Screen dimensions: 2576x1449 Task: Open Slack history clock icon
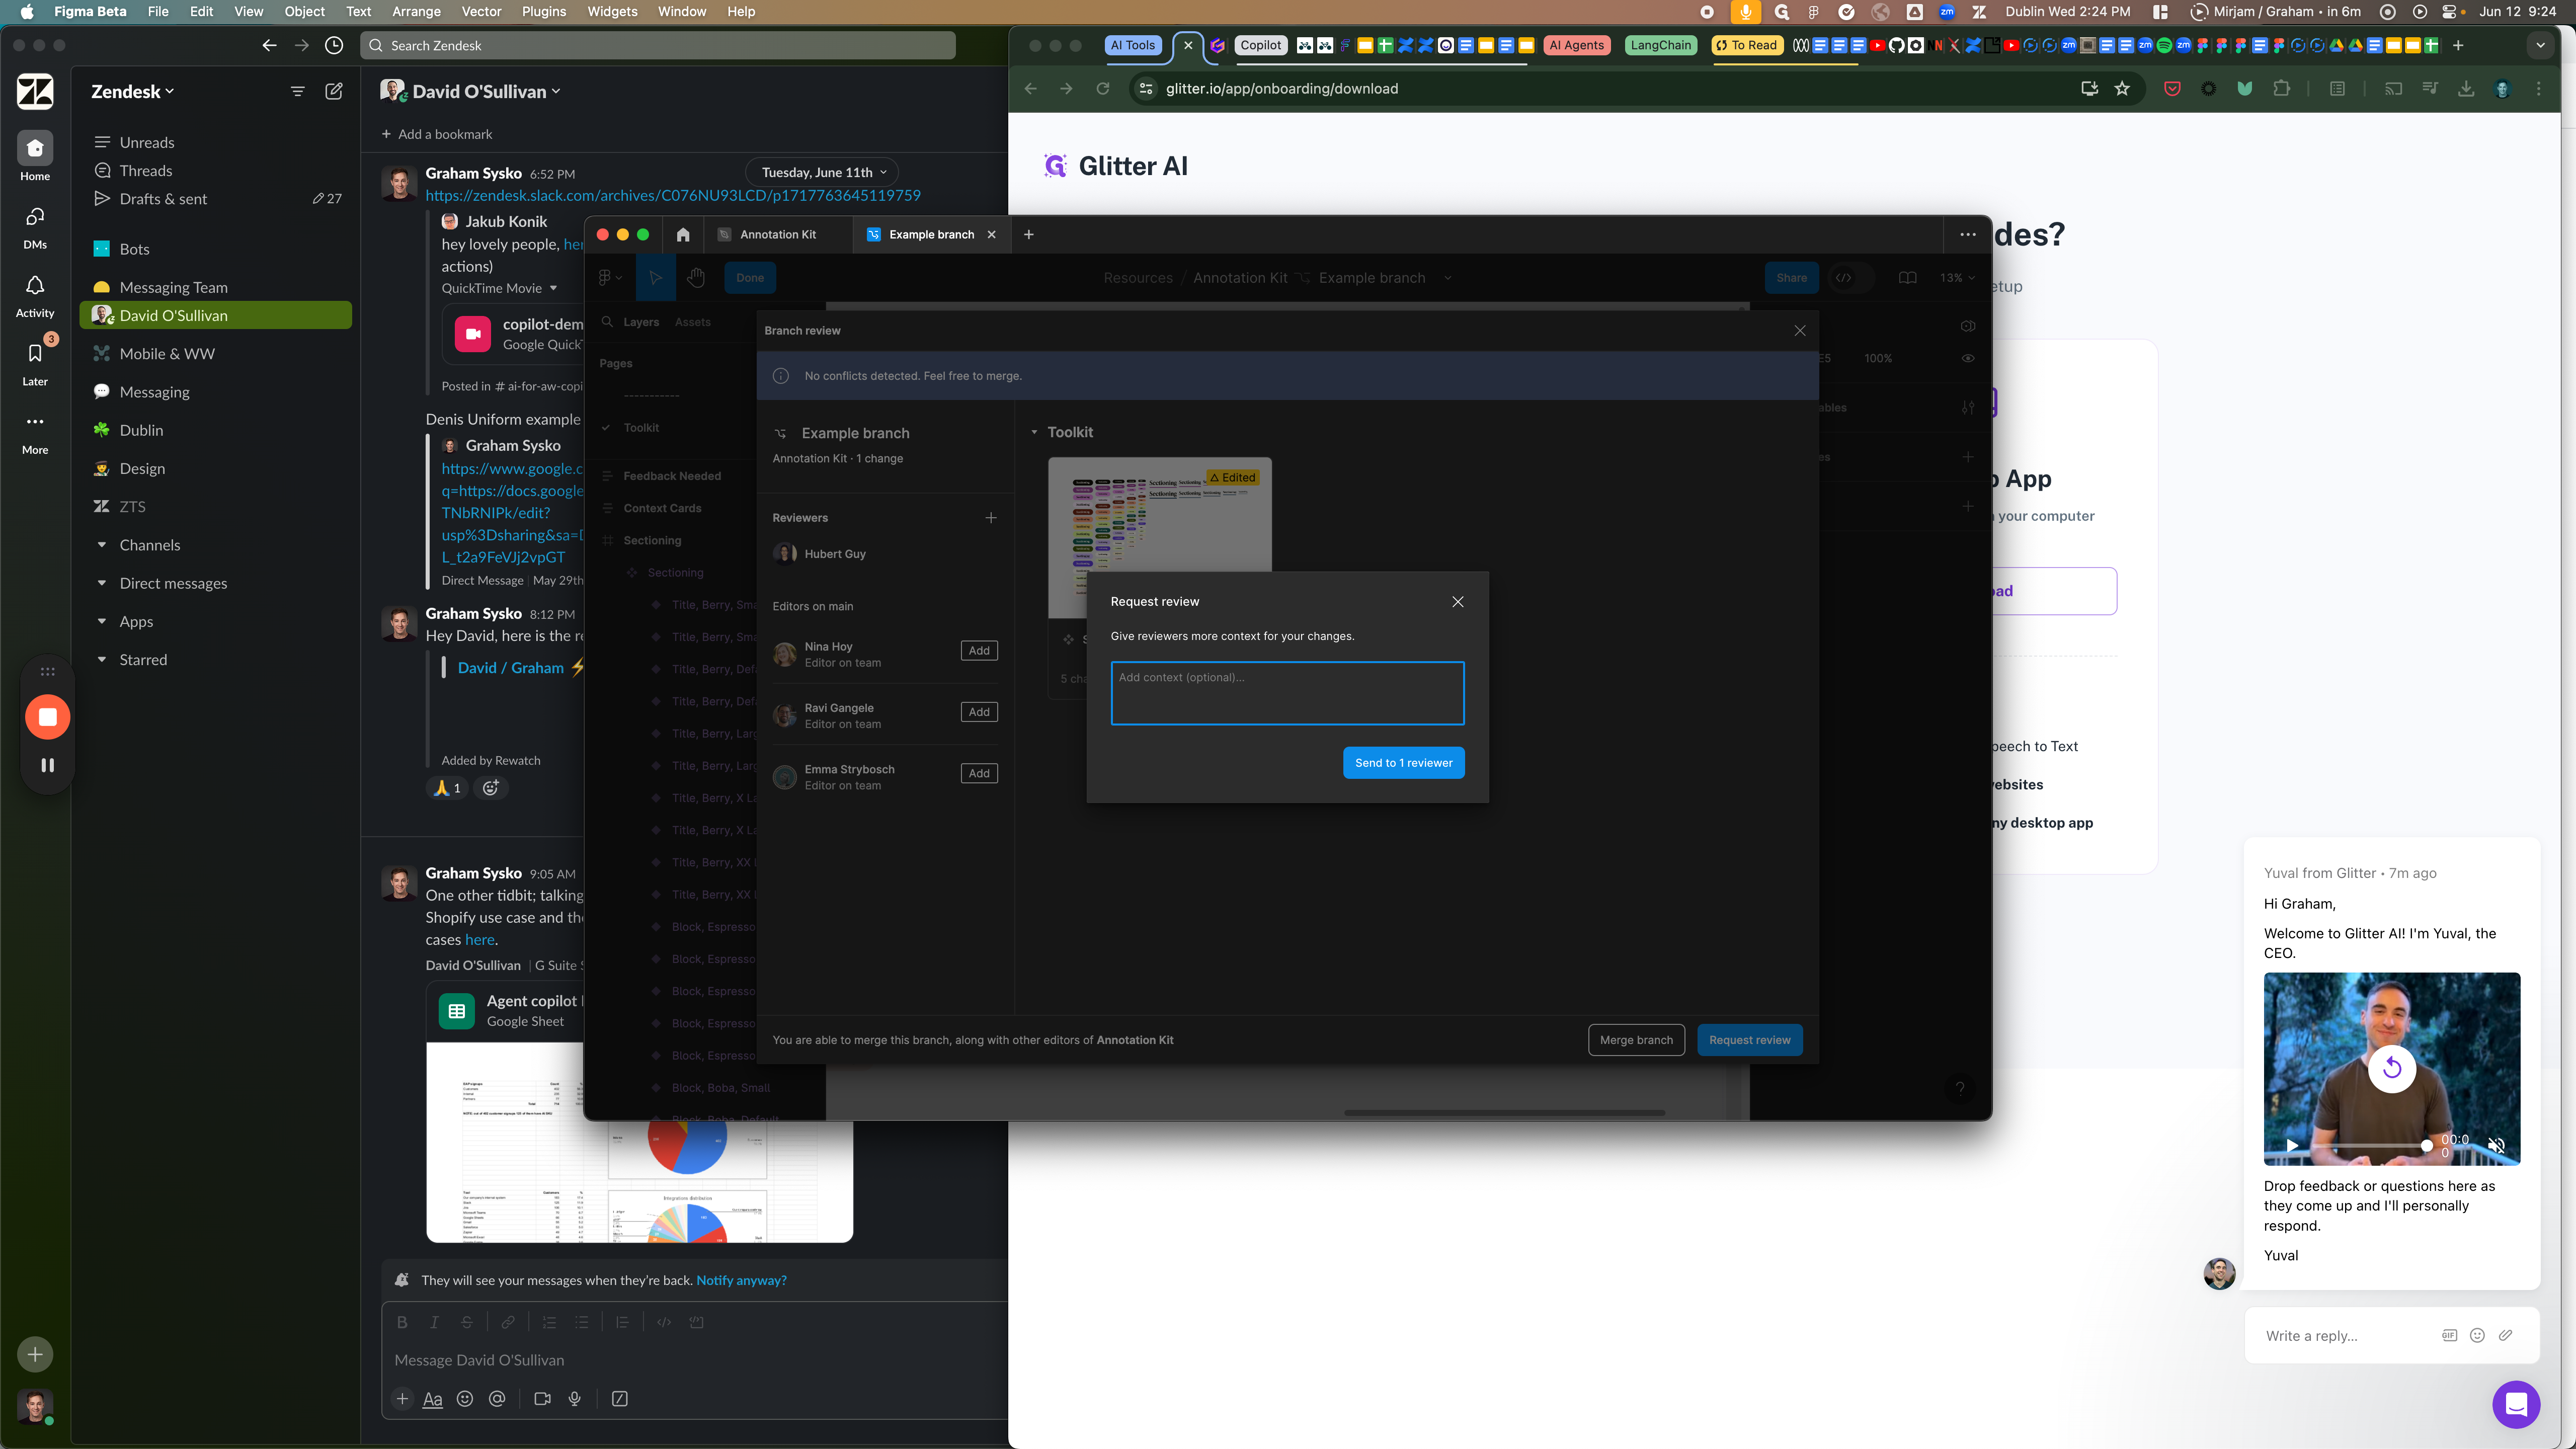click(334, 45)
